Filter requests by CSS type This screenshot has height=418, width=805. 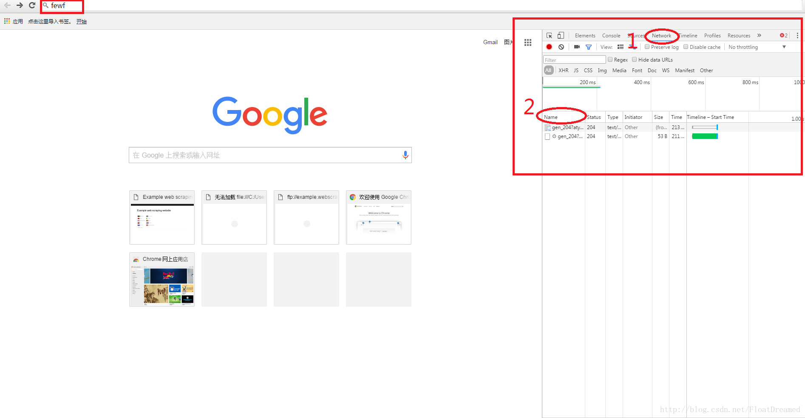click(588, 71)
